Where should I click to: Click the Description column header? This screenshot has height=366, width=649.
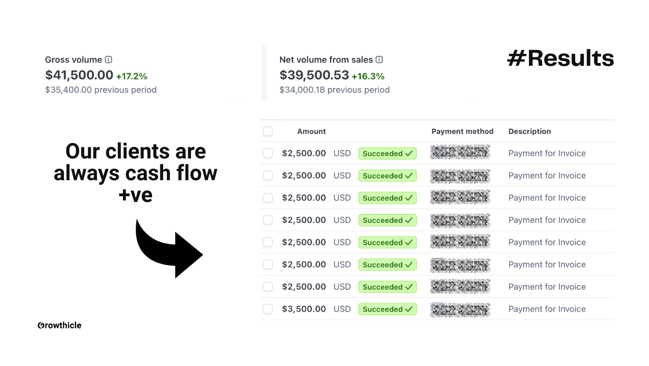click(529, 132)
